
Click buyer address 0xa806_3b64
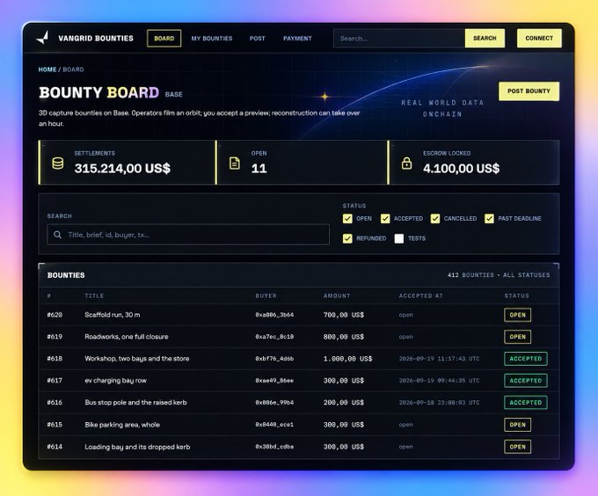point(274,315)
